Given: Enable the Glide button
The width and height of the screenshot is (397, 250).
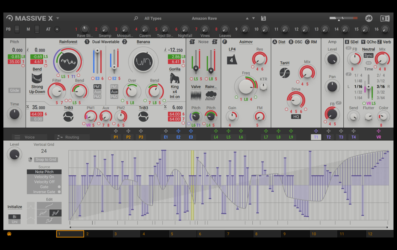Looking at the screenshot, I should click(x=14, y=90).
